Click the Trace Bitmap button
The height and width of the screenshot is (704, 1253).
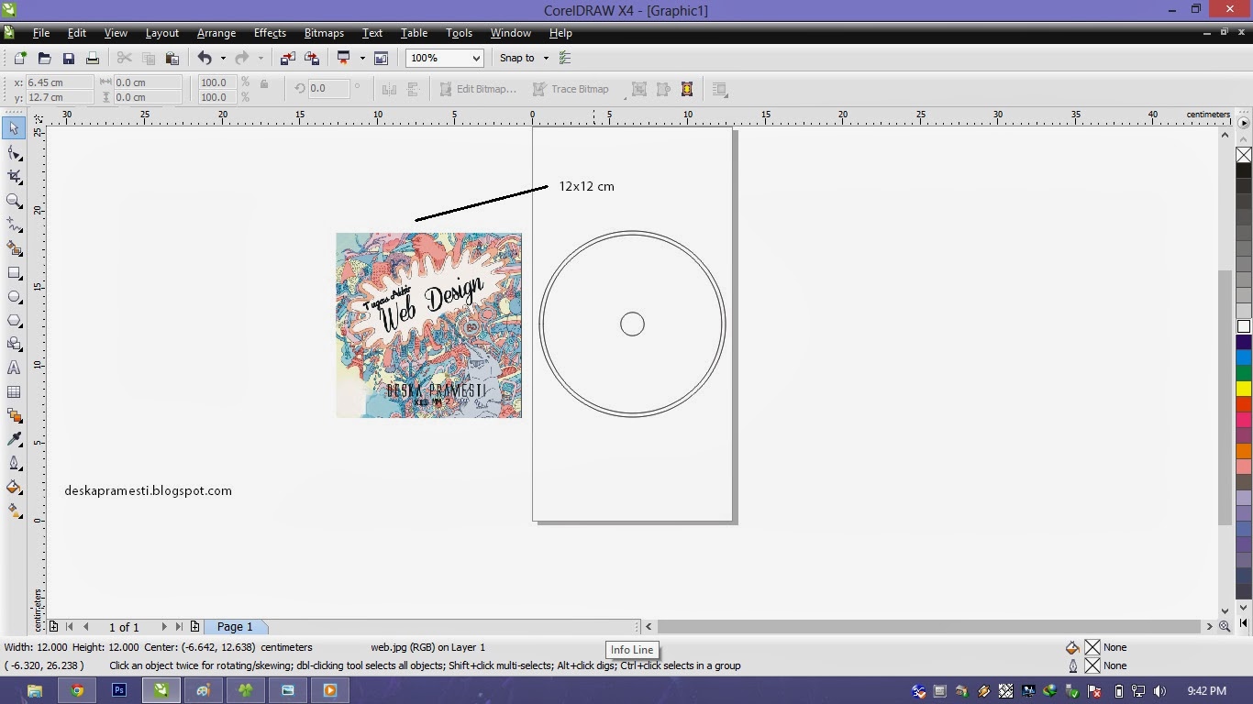tap(579, 89)
